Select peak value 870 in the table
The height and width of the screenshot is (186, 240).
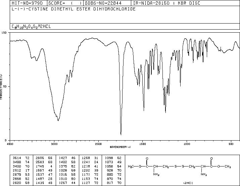[110, 179]
